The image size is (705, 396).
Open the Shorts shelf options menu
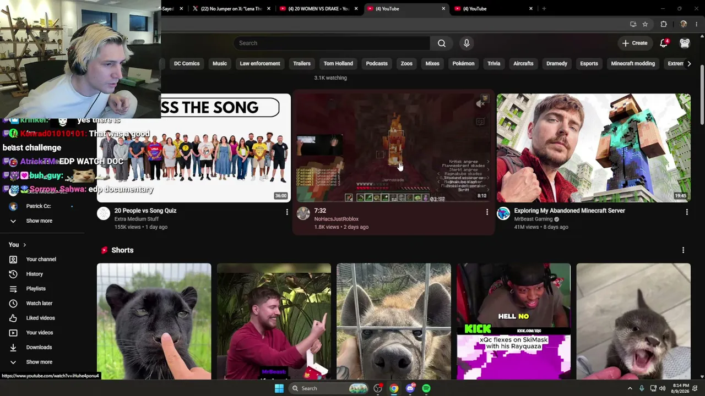(x=683, y=250)
